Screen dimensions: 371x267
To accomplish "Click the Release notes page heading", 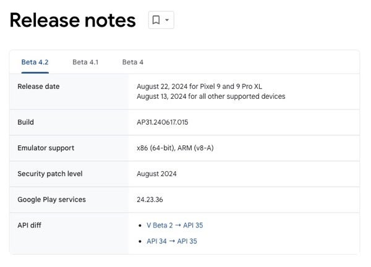I will click(x=72, y=20).
